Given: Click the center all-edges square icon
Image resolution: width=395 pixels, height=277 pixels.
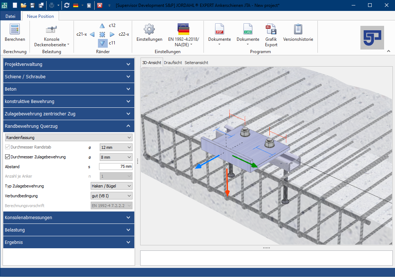Looking at the screenshot, I should 102,34.
